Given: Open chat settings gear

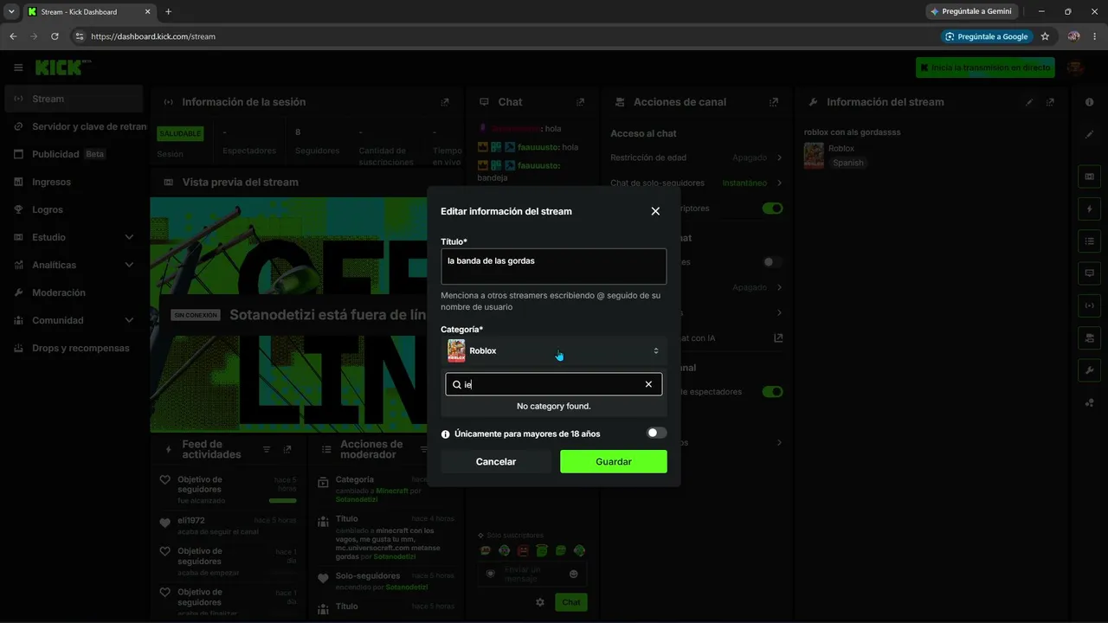Looking at the screenshot, I should point(540,602).
